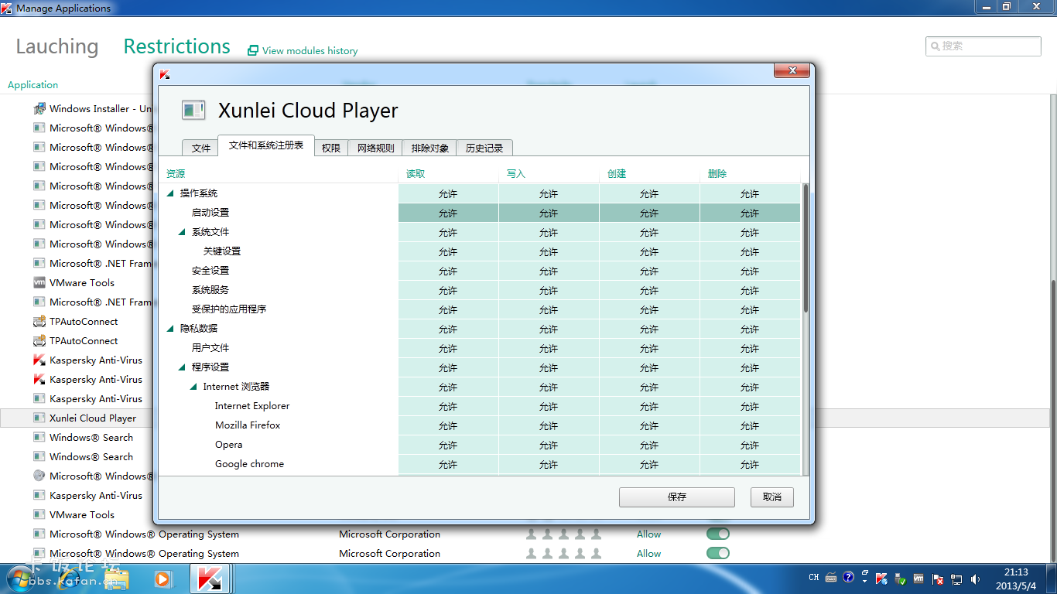The width and height of the screenshot is (1057, 594).
Task: Switch to the Lauching tab in Manage Applications
Action: click(57, 46)
